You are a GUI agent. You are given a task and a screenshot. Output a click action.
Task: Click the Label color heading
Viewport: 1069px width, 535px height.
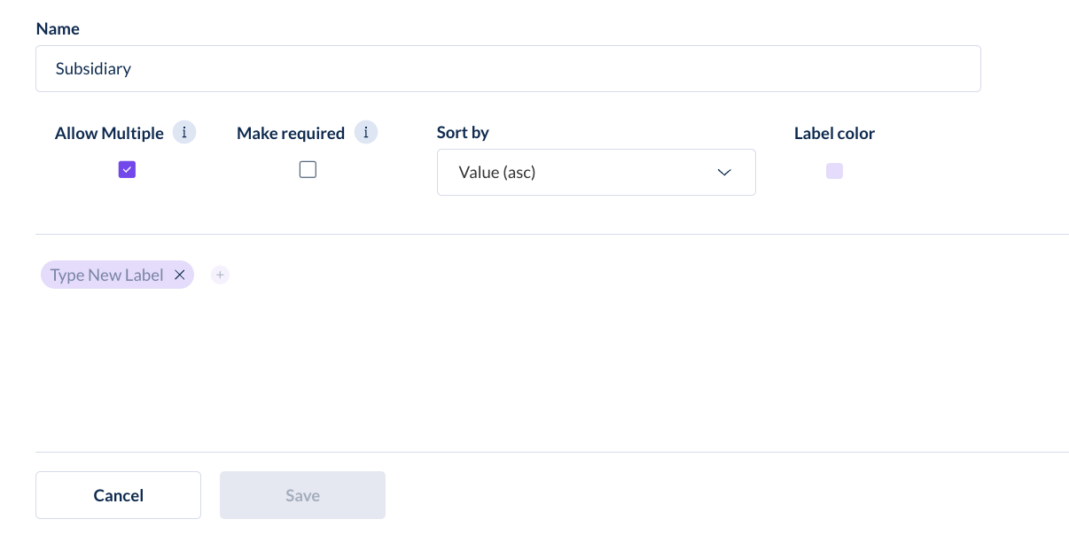[834, 134]
